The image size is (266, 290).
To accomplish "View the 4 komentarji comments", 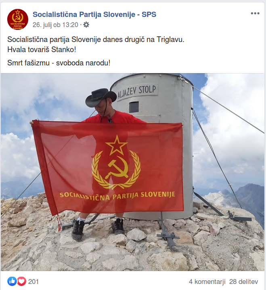I will point(207,282).
